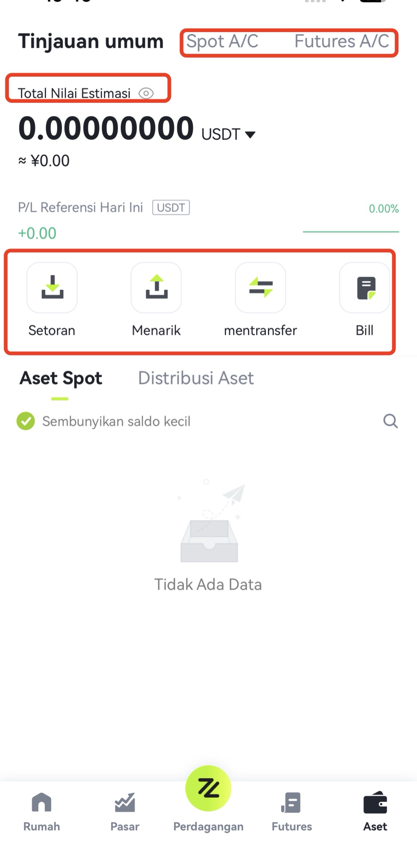
Task: Open the Tinjauan umum overview
Action: pyautogui.click(x=91, y=41)
